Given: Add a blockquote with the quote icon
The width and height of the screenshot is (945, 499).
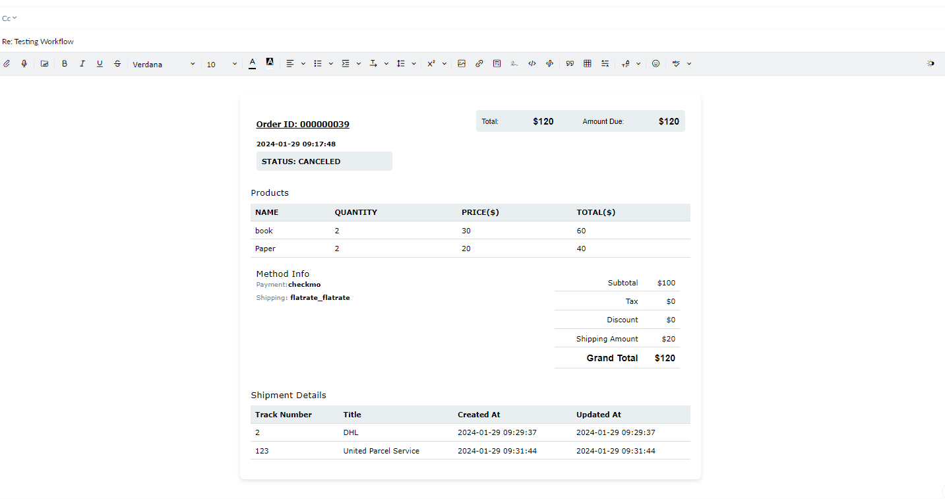Looking at the screenshot, I should point(570,64).
